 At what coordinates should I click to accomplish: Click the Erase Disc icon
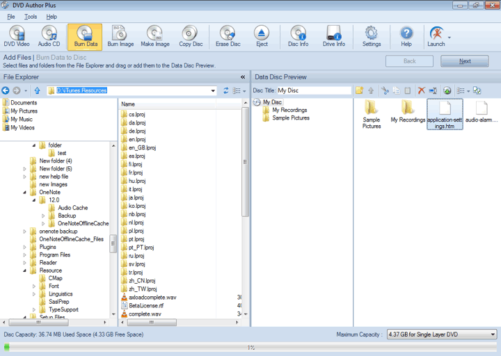(228, 37)
